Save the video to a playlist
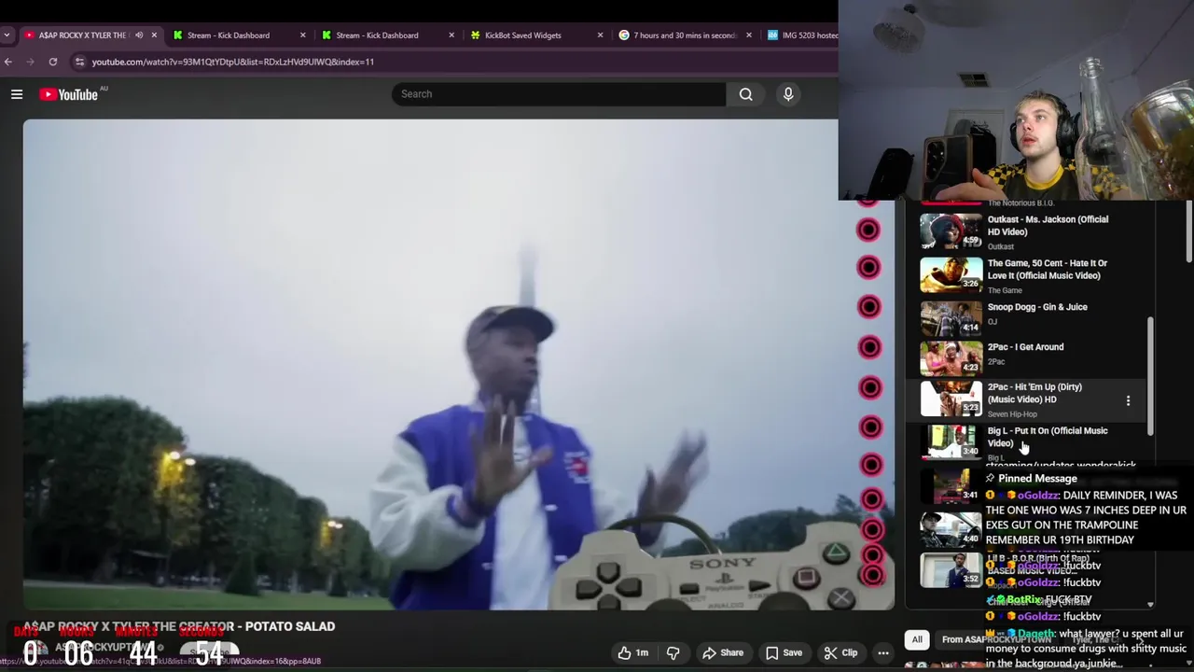Image resolution: width=1194 pixels, height=672 pixels. pyautogui.click(x=784, y=652)
